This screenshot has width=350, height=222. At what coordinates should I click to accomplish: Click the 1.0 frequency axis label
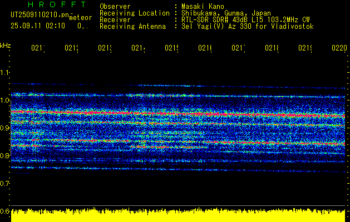4,100
